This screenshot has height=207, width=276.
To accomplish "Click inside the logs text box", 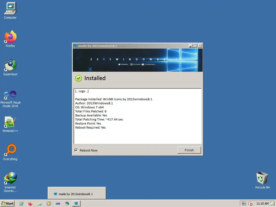I will coord(138,116).
